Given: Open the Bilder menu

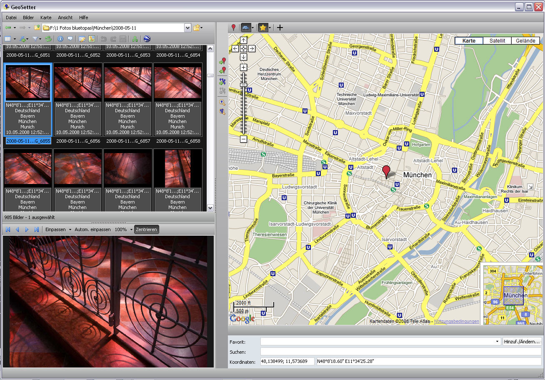Looking at the screenshot, I should 28,18.
